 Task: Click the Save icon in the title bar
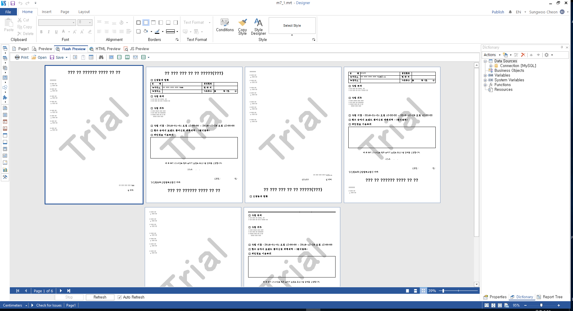[13, 3]
